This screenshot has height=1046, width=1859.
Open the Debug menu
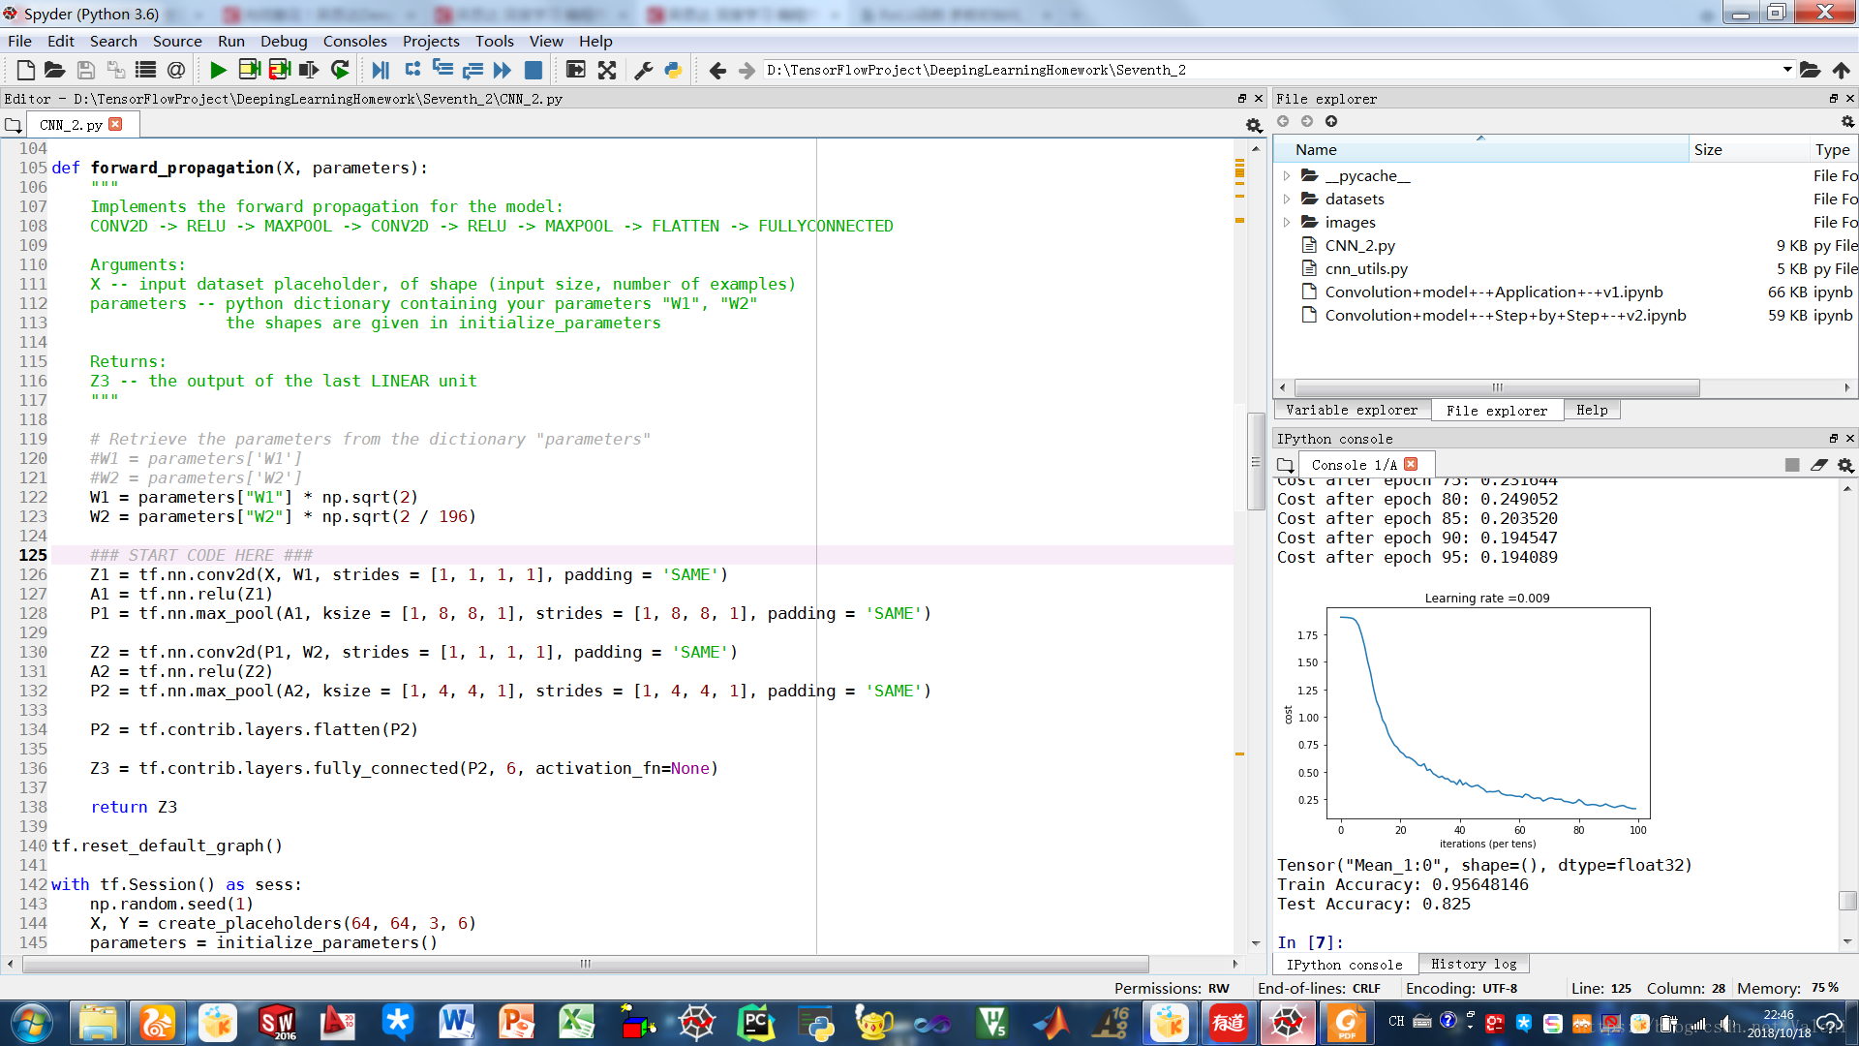tap(284, 41)
